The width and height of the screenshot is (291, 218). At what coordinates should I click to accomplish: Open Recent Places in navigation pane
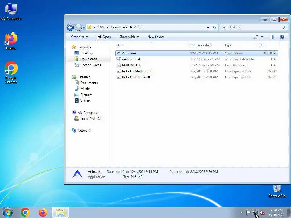pos(91,65)
